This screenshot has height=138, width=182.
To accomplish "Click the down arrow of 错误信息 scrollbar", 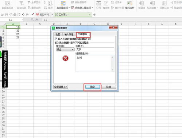I will pyautogui.click(x=112, y=70).
